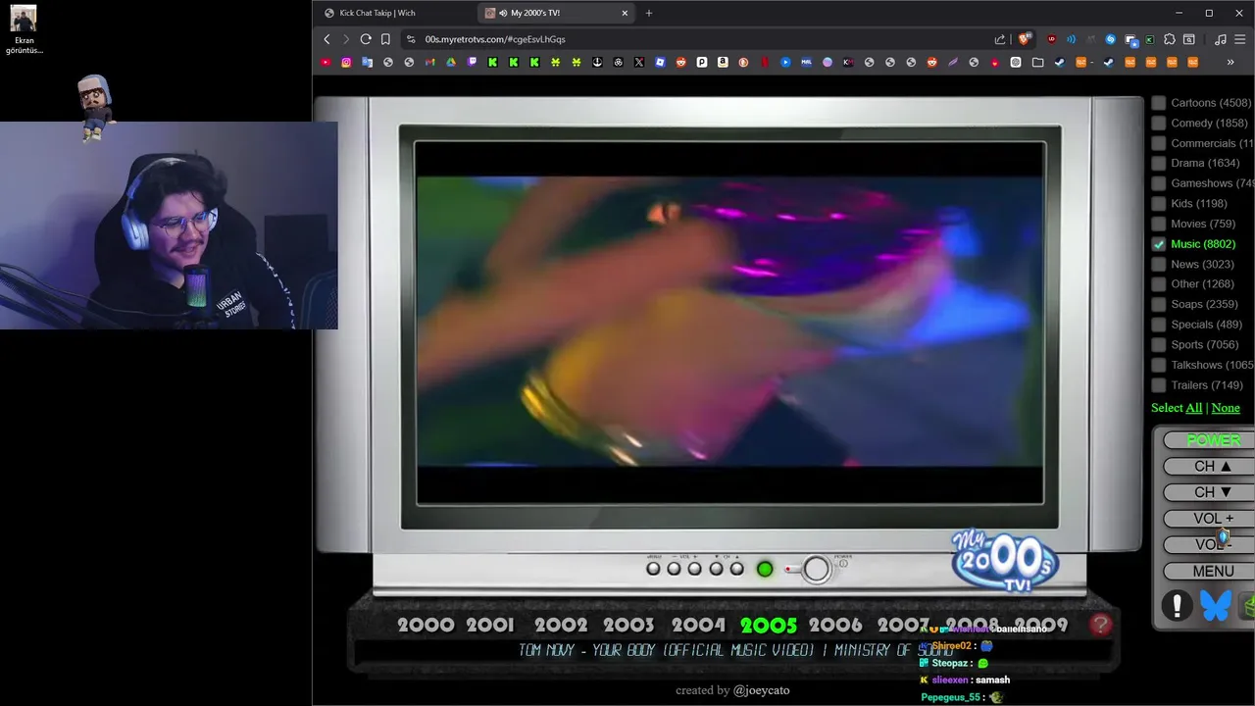Select the My 2000's TV! tab
This screenshot has height=706, width=1255.
557,13
